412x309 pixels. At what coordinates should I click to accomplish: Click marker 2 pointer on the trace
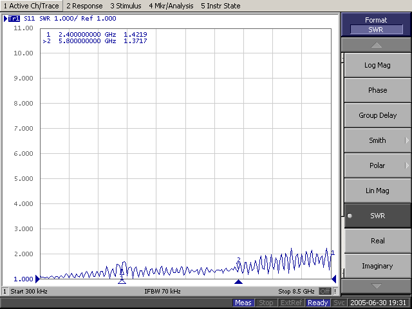pyautogui.click(x=238, y=266)
